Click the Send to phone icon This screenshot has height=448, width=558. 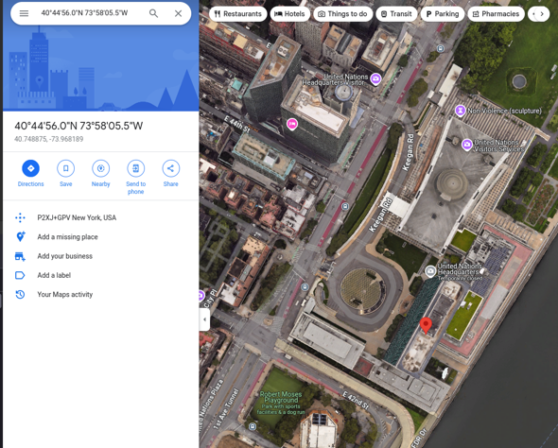pyautogui.click(x=136, y=168)
